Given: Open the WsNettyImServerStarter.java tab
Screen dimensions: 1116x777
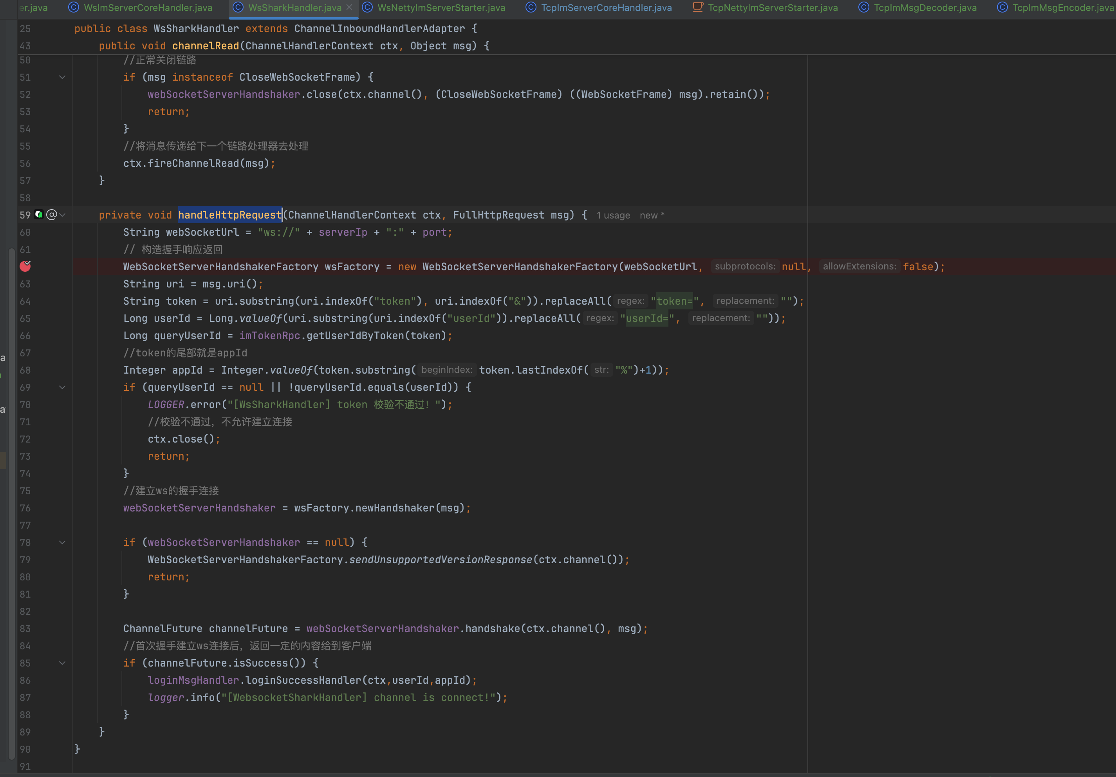Looking at the screenshot, I should pyautogui.click(x=441, y=7).
